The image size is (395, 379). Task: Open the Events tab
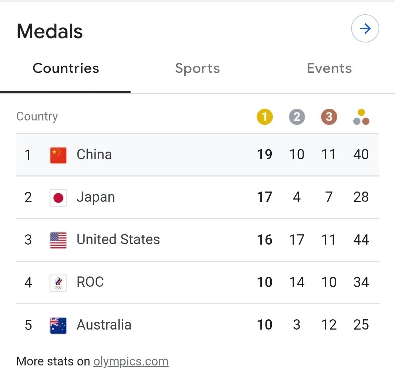tap(329, 68)
